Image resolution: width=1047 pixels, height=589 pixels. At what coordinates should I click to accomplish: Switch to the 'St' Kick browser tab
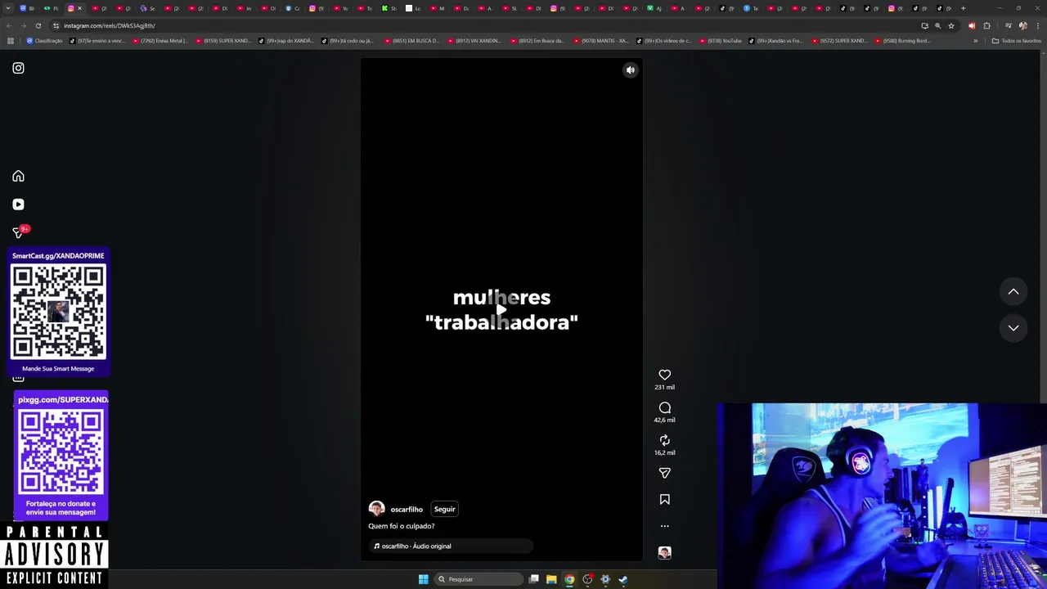point(389,8)
